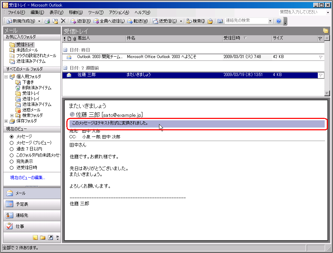Switch to the 仕事 tasks button
Viewport: 333px width, 253px height.
[32, 226]
